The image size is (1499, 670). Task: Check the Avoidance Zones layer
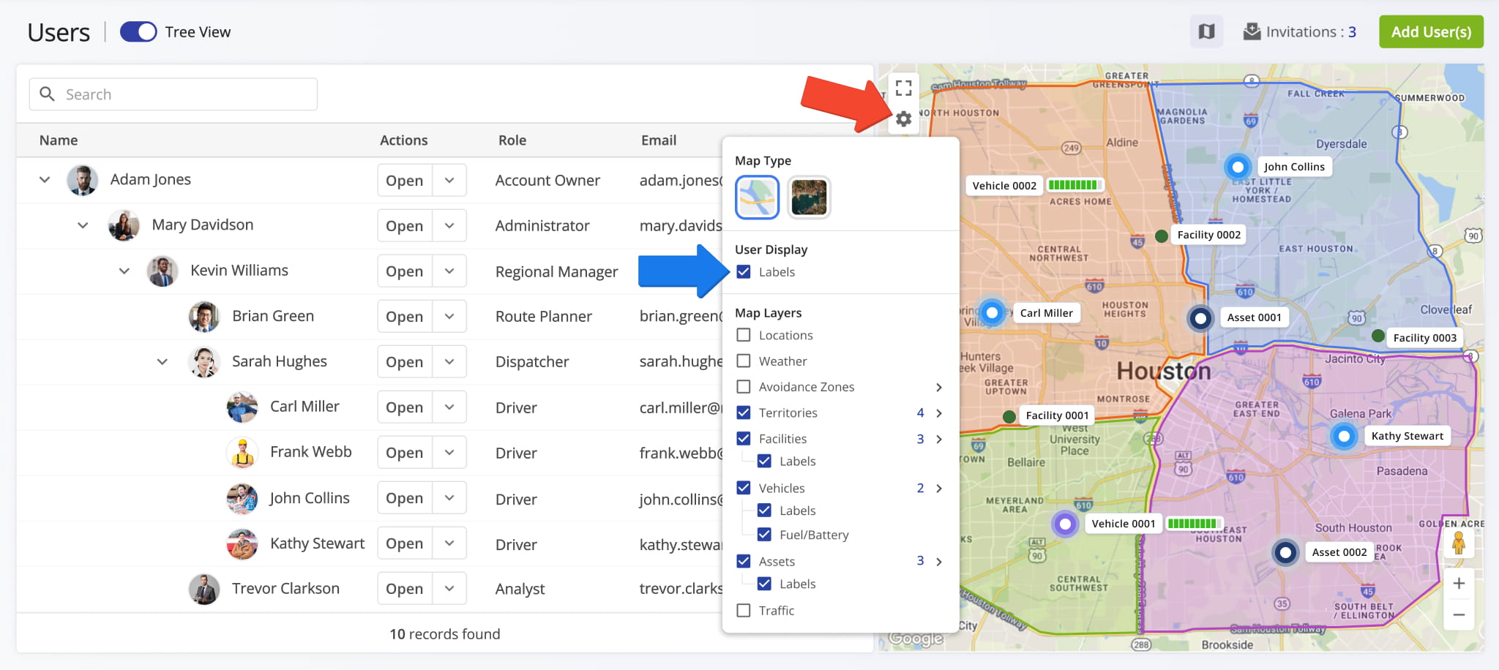click(744, 386)
